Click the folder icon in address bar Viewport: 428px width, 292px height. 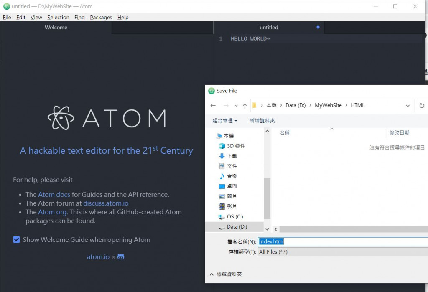point(254,105)
